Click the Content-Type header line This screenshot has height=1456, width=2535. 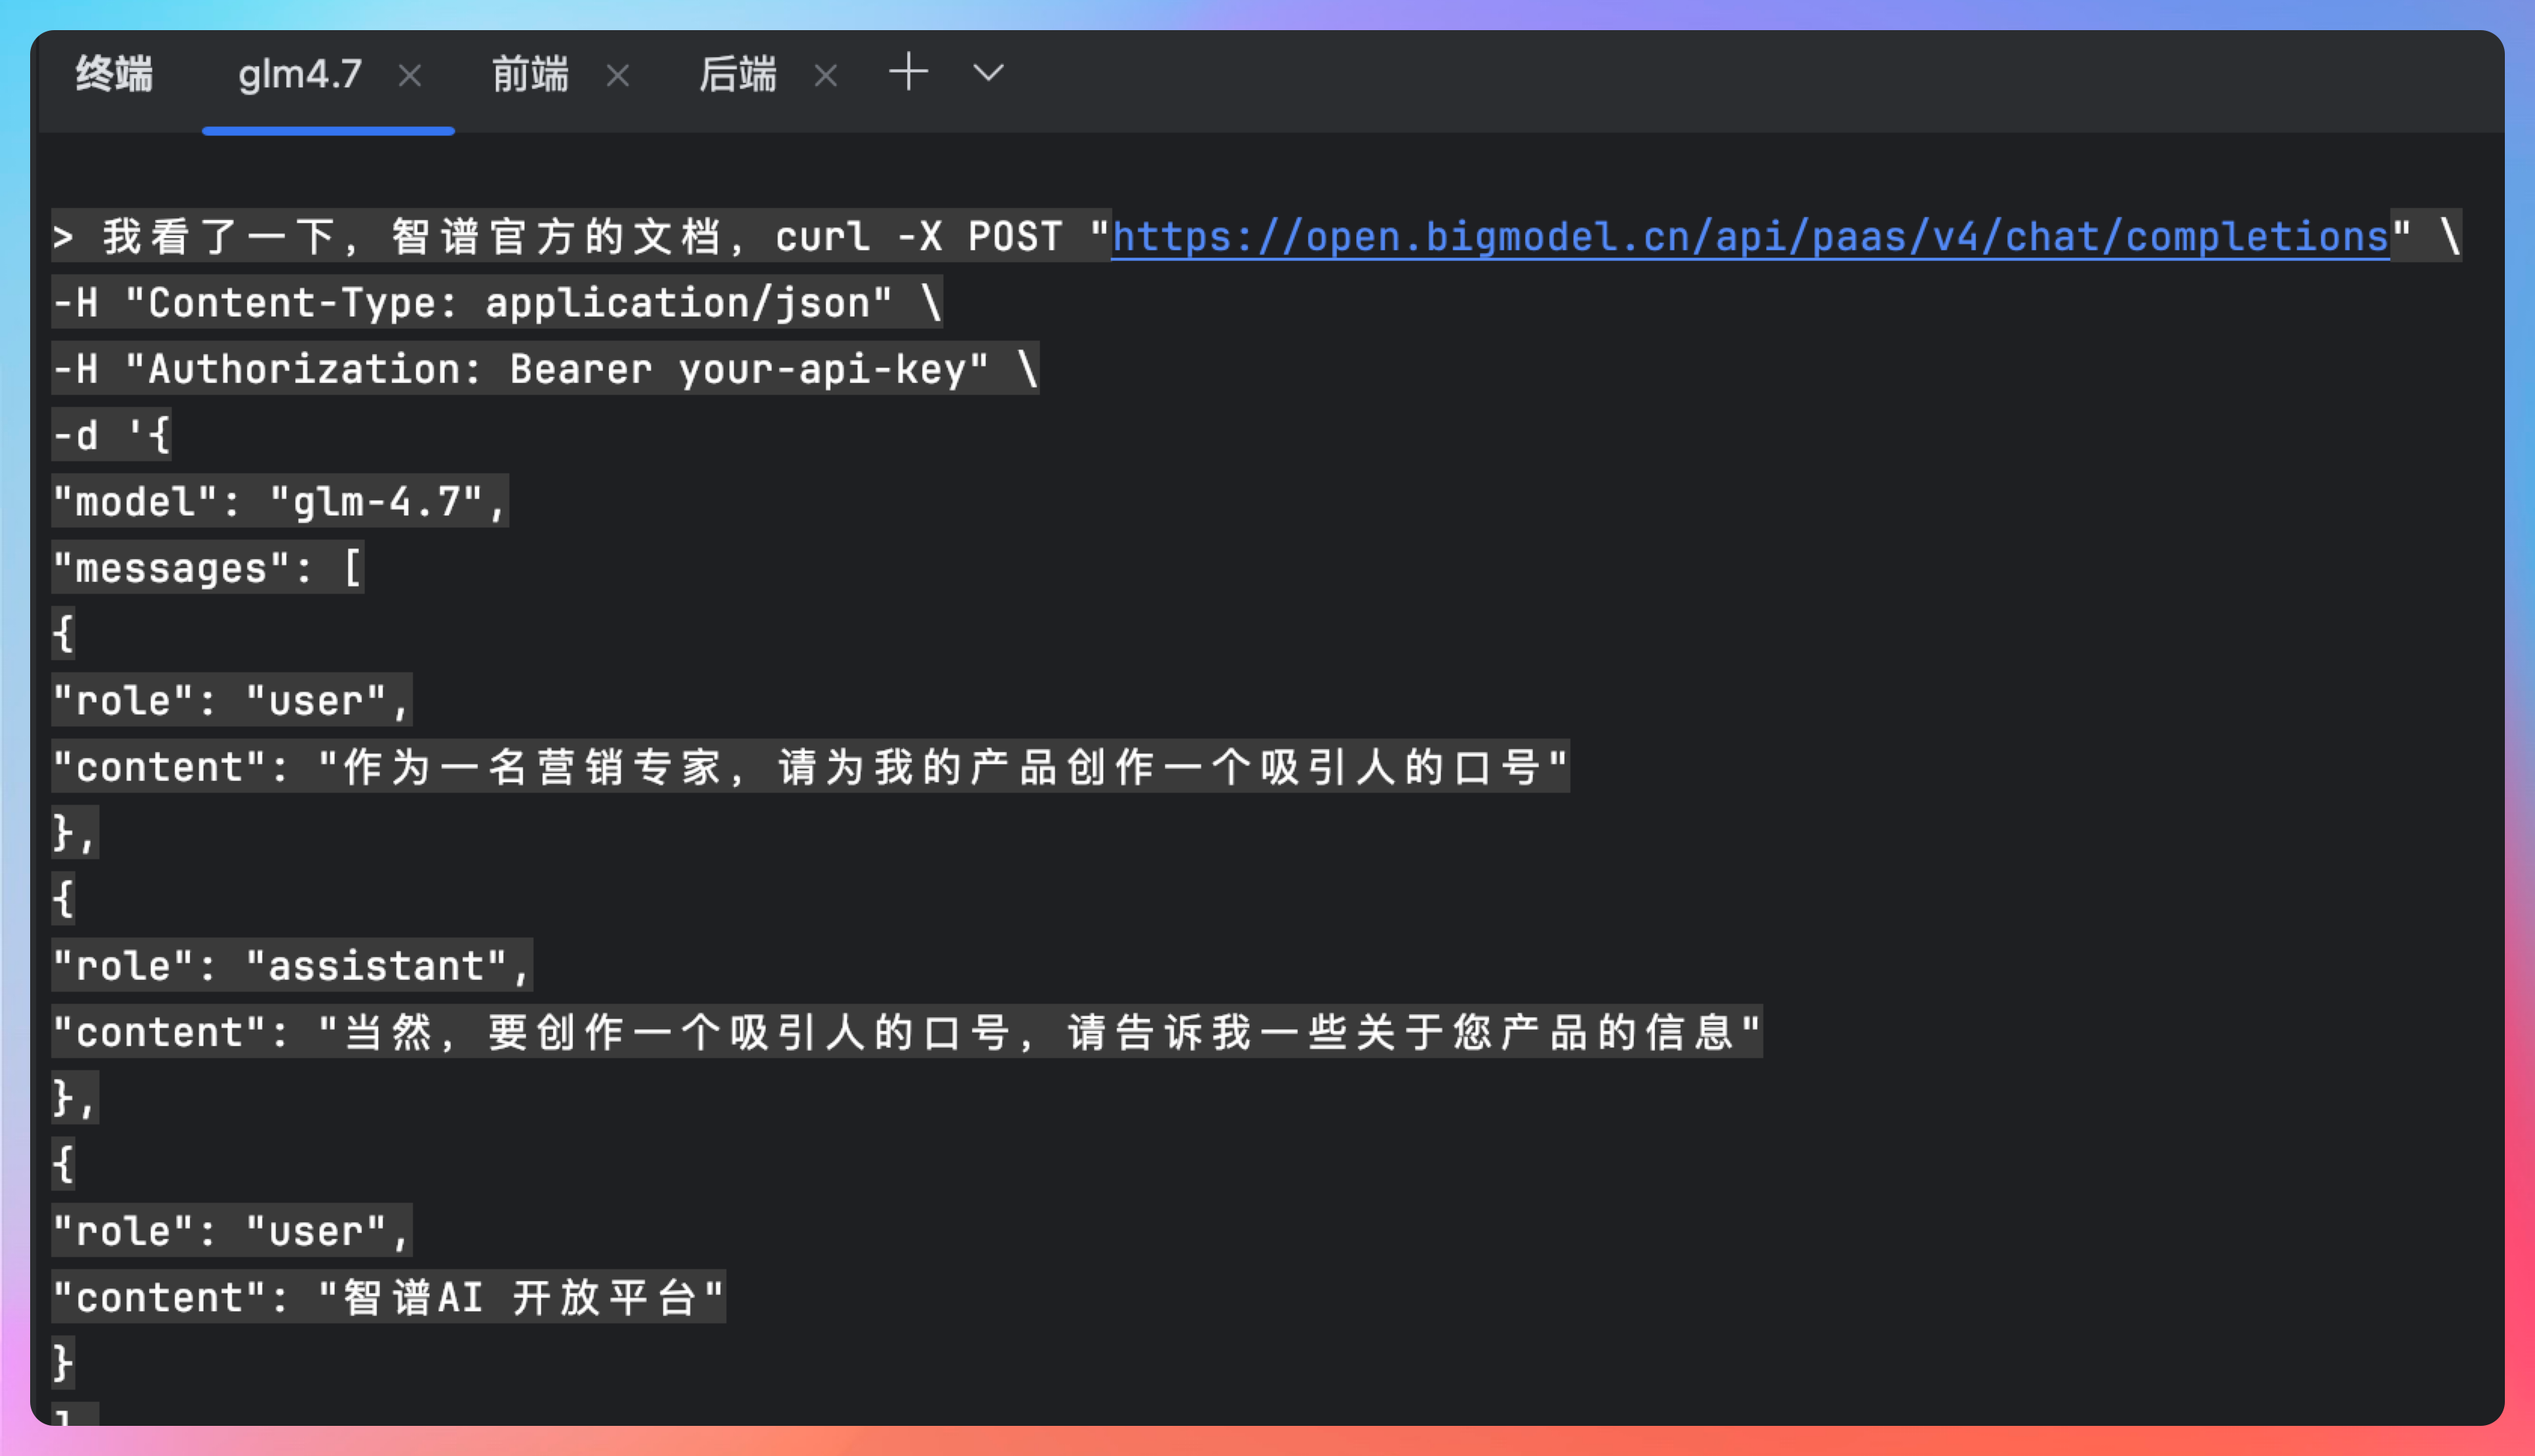tap(497, 303)
